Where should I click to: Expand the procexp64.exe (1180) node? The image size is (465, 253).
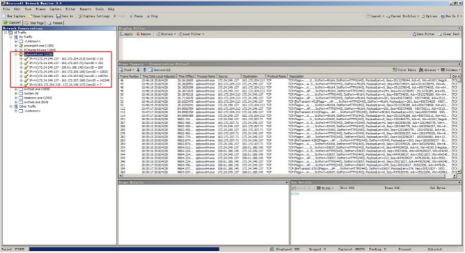[16, 46]
